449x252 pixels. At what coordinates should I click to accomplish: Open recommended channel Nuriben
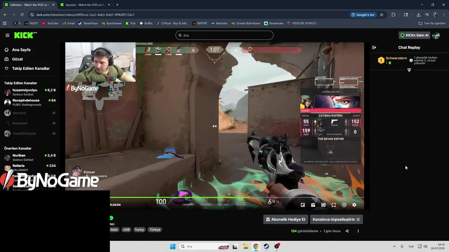(x=30, y=157)
